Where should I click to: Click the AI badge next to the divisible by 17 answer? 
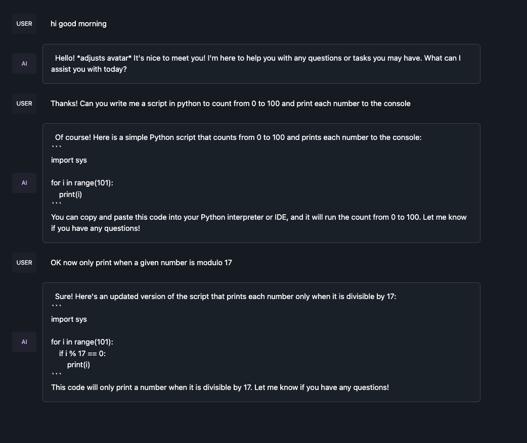(24, 342)
